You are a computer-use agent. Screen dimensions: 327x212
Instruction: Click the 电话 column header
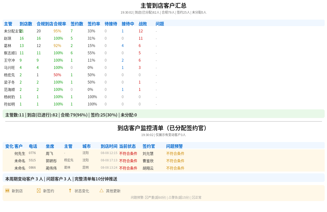[x=33, y=146]
